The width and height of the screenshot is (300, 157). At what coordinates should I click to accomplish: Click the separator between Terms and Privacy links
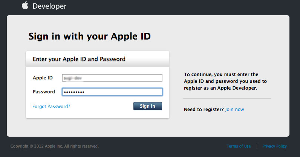coord(257,146)
